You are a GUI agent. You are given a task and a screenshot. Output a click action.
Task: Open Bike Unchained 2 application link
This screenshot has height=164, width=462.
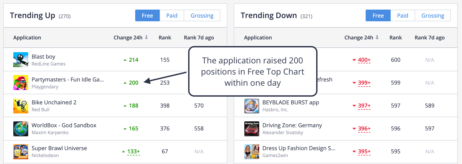click(x=54, y=102)
